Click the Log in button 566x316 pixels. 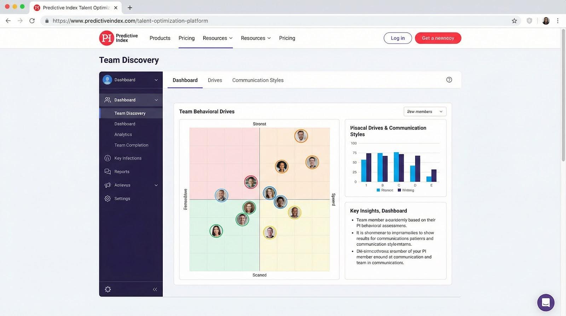[x=398, y=38]
